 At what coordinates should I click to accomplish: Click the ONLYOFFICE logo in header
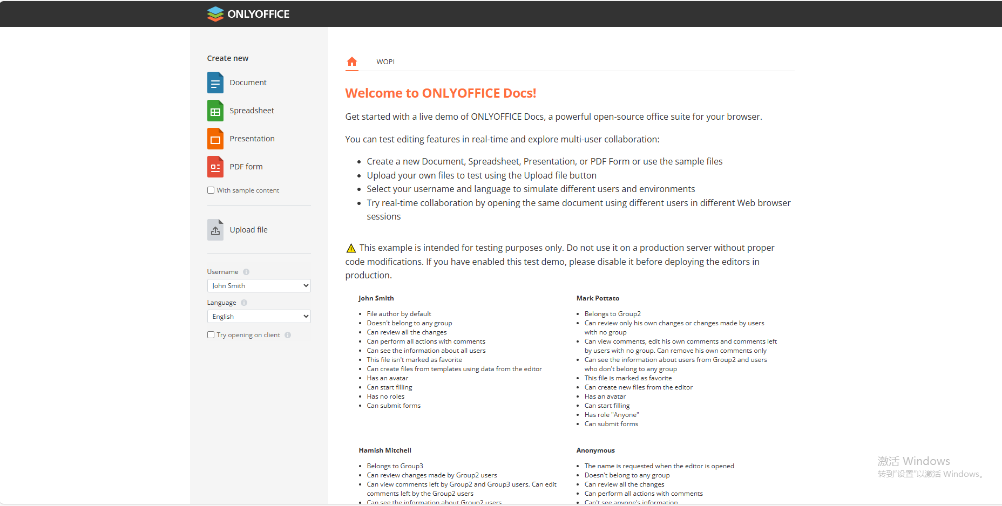248,14
